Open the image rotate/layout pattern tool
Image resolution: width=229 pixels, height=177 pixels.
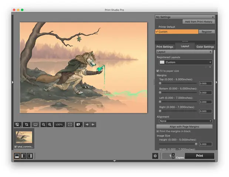tap(18, 125)
